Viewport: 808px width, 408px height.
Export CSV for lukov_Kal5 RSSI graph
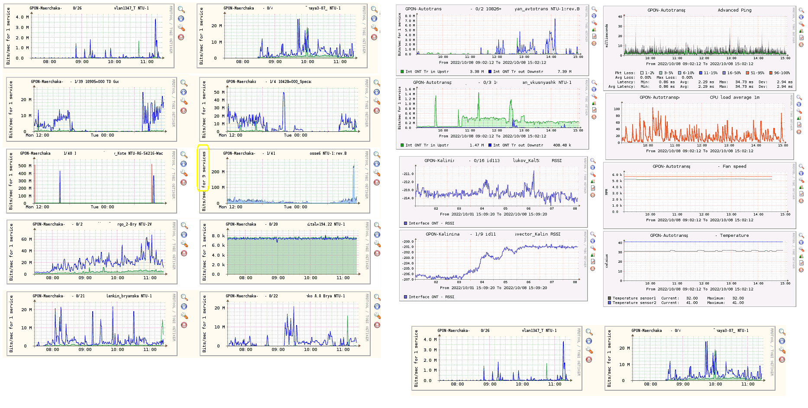pyautogui.click(x=593, y=168)
